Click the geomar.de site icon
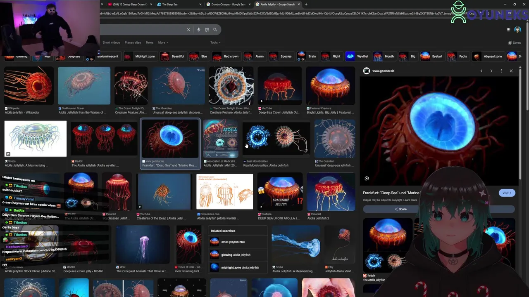This screenshot has height=297, width=529. pyautogui.click(x=366, y=71)
